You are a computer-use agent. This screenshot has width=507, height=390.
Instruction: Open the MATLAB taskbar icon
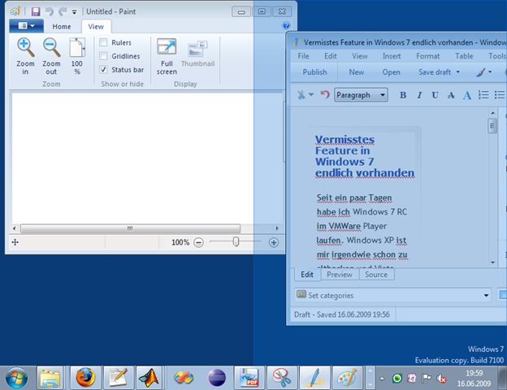[149, 378]
